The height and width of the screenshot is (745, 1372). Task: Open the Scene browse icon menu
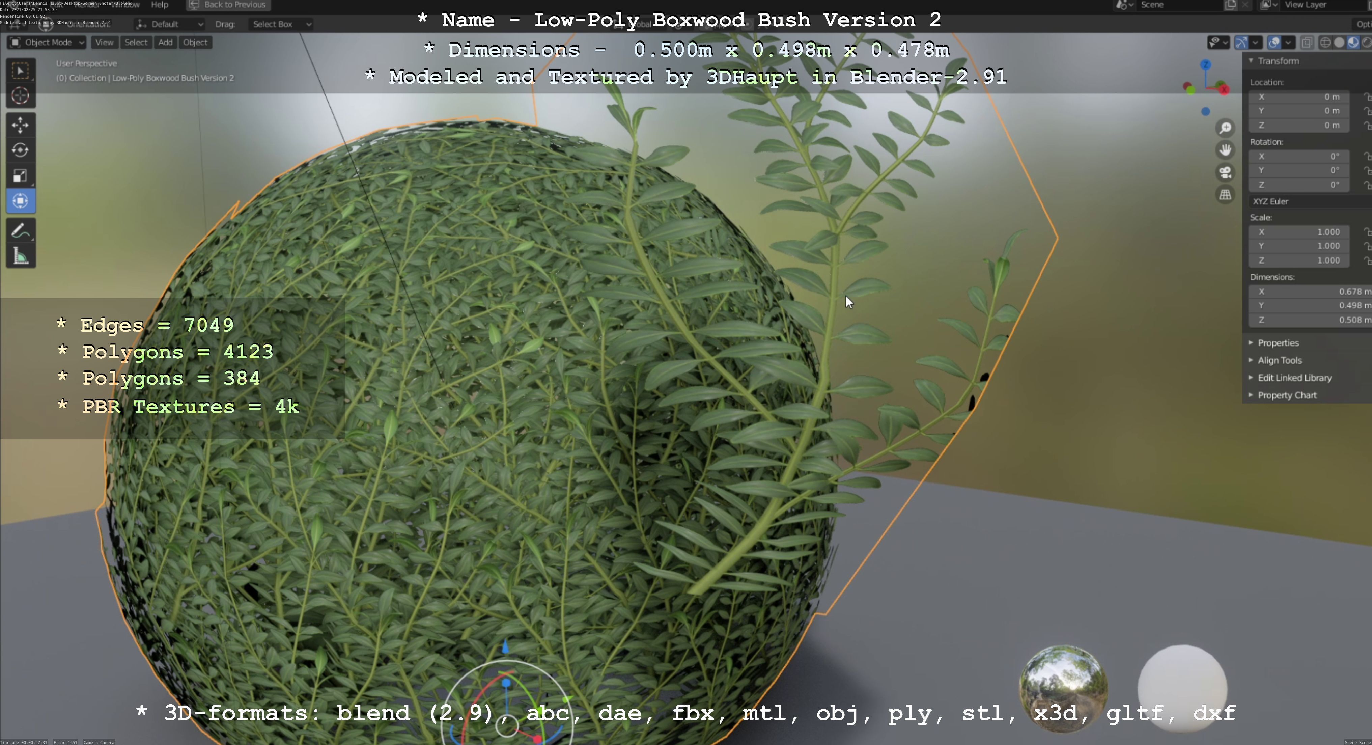coord(1125,5)
